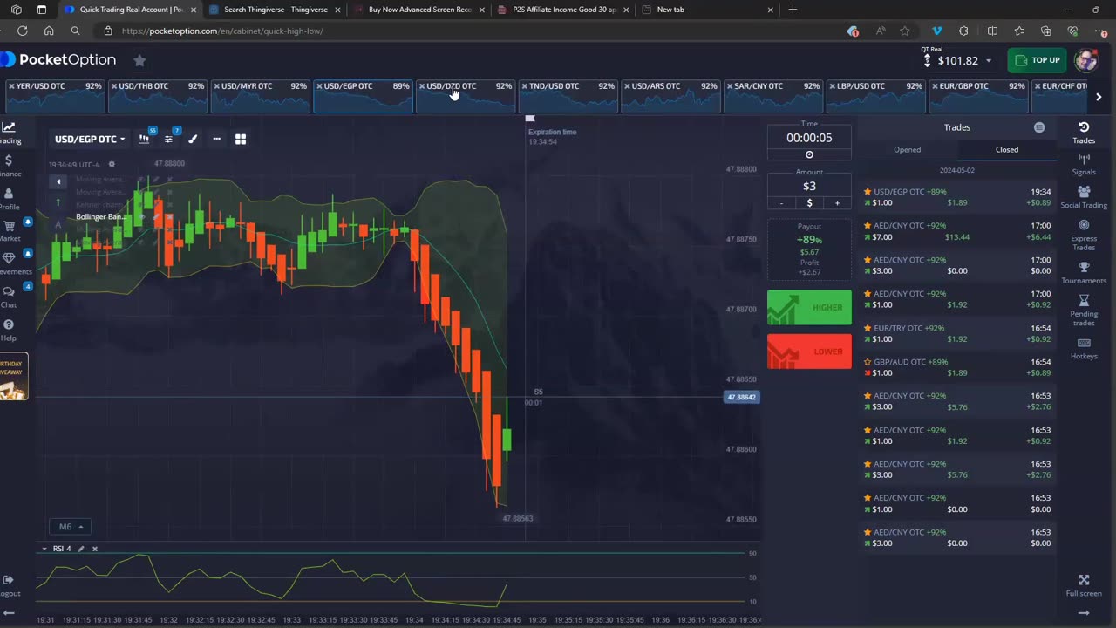Increase trade amount with plus

click(x=837, y=203)
